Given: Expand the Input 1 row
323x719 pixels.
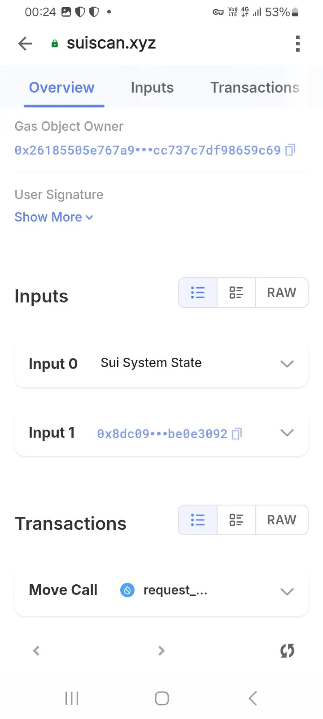Looking at the screenshot, I should point(287,432).
